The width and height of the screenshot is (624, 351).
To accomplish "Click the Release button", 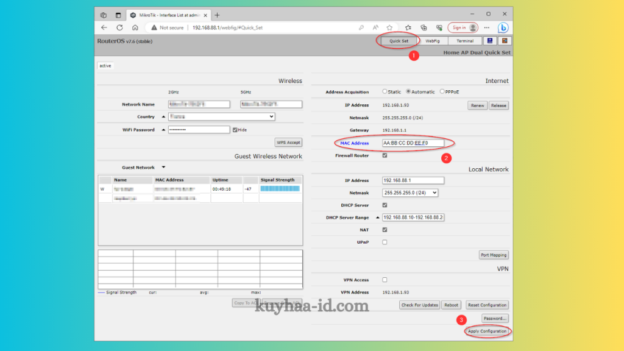I will click(x=498, y=105).
